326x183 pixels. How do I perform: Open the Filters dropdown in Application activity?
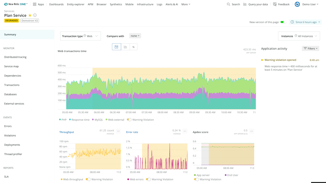311,49
